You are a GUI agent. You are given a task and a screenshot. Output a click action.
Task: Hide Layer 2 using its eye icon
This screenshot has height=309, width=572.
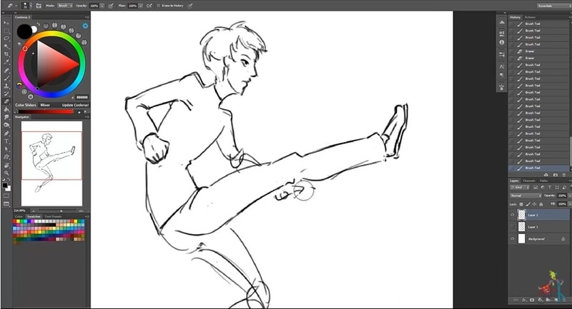pyautogui.click(x=512, y=214)
